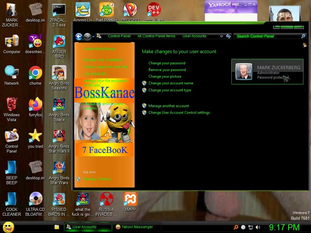Open the recent pages dropdown next to Forward
This screenshot has height=233, width=311.
[x=93, y=37]
